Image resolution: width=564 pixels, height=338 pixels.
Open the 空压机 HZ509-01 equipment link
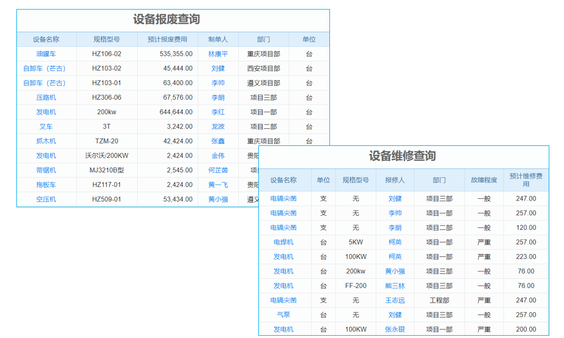tap(47, 199)
